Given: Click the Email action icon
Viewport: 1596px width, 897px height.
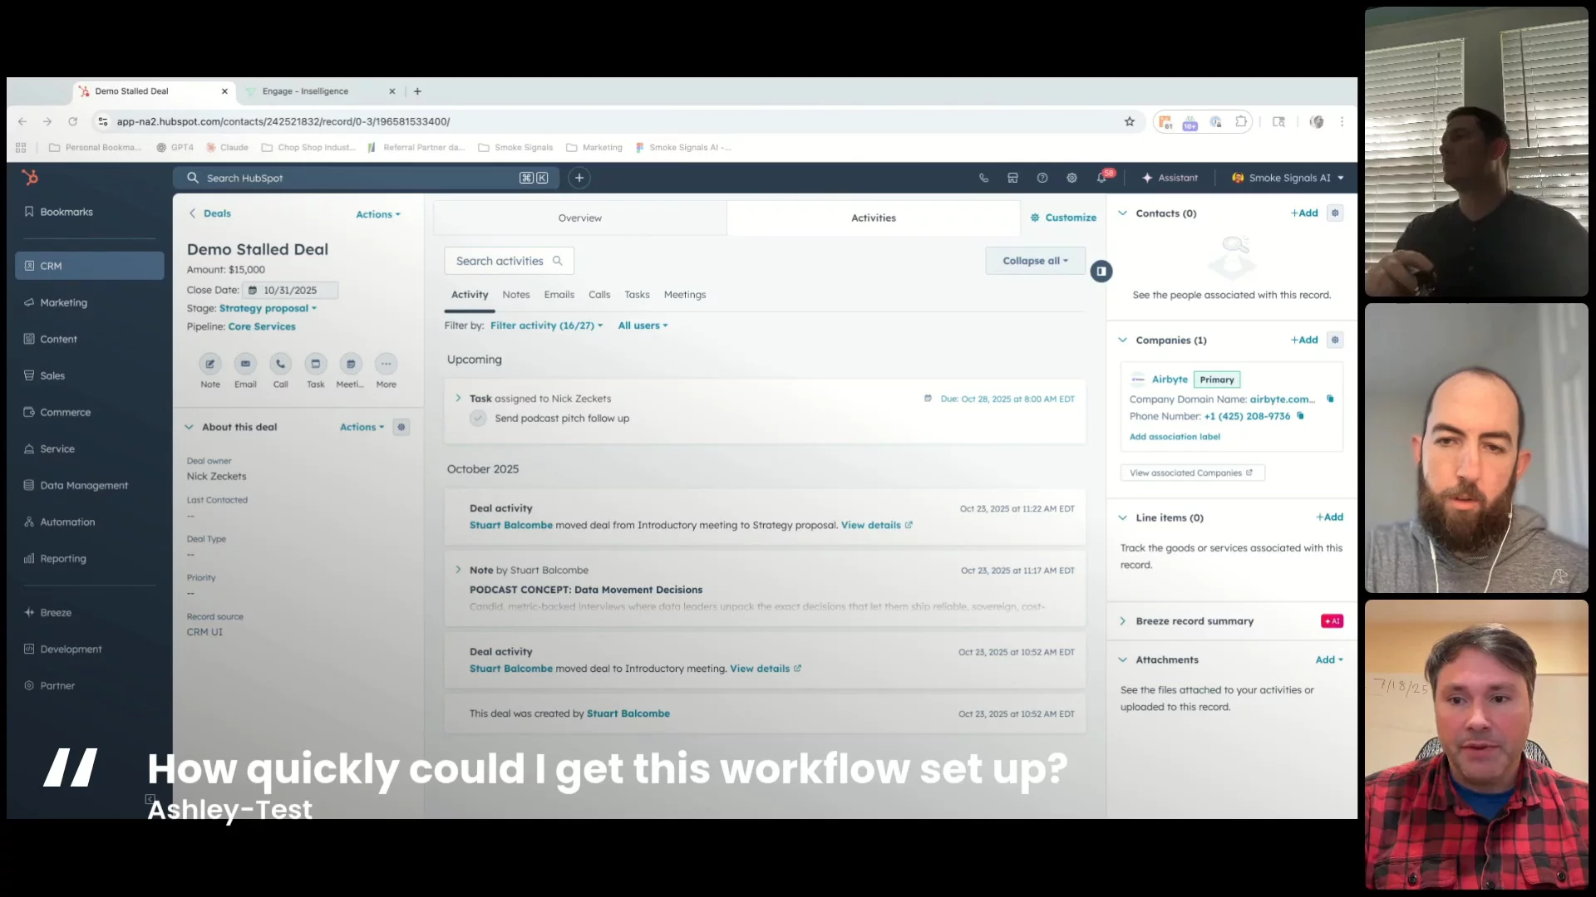Looking at the screenshot, I should [x=245, y=364].
